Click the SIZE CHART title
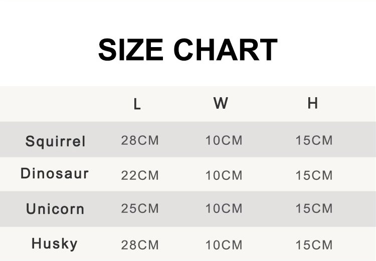Screen dimensions: 376x261 pyautogui.click(x=188, y=50)
